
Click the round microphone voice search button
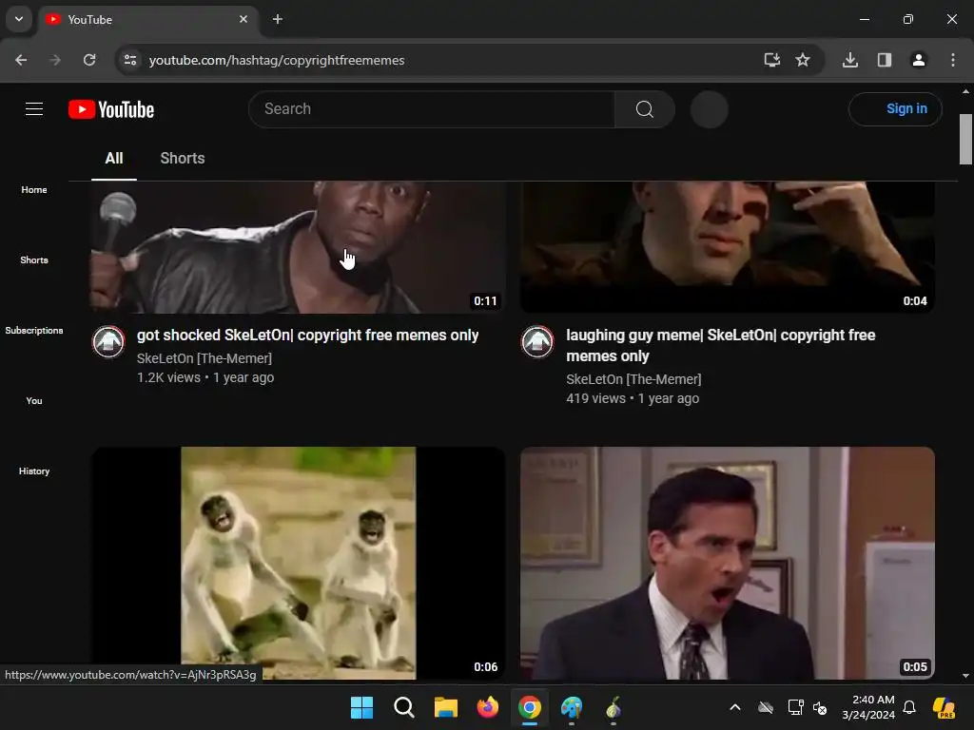click(709, 109)
